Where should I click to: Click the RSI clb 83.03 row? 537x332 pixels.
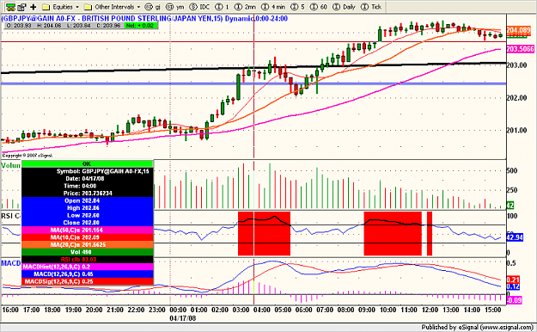click(88, 259)
